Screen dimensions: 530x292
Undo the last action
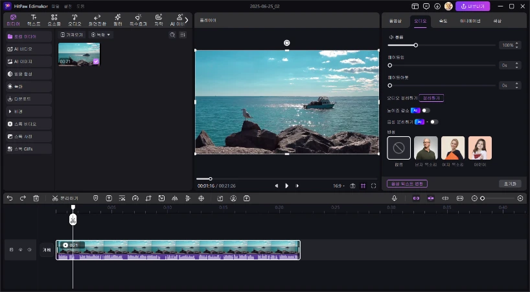point(10,199)
